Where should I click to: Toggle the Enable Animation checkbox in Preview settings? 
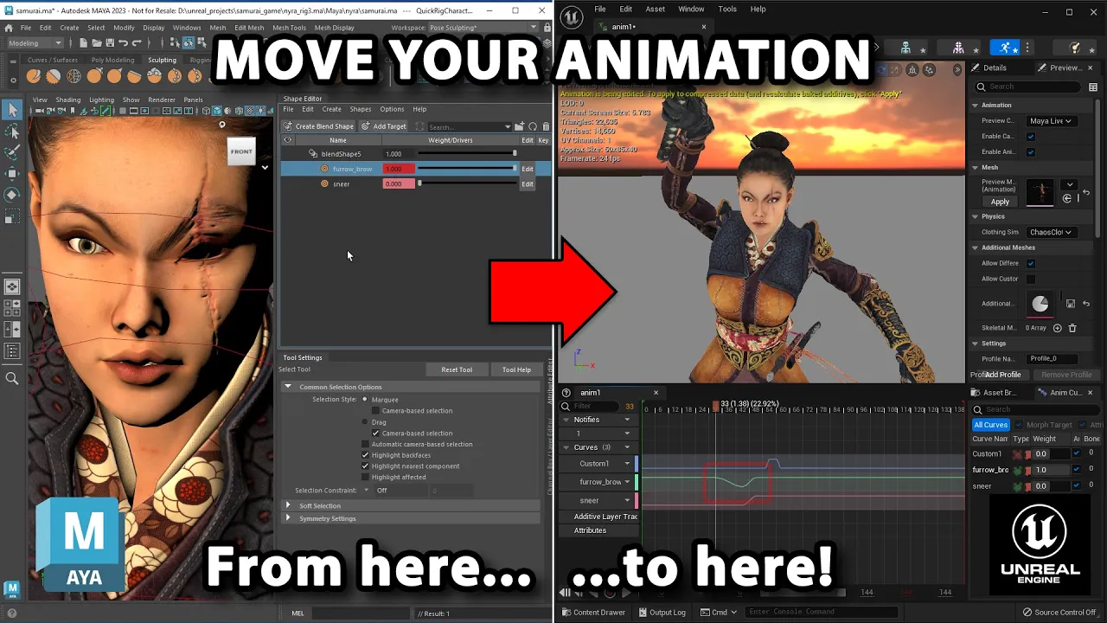1030,152
